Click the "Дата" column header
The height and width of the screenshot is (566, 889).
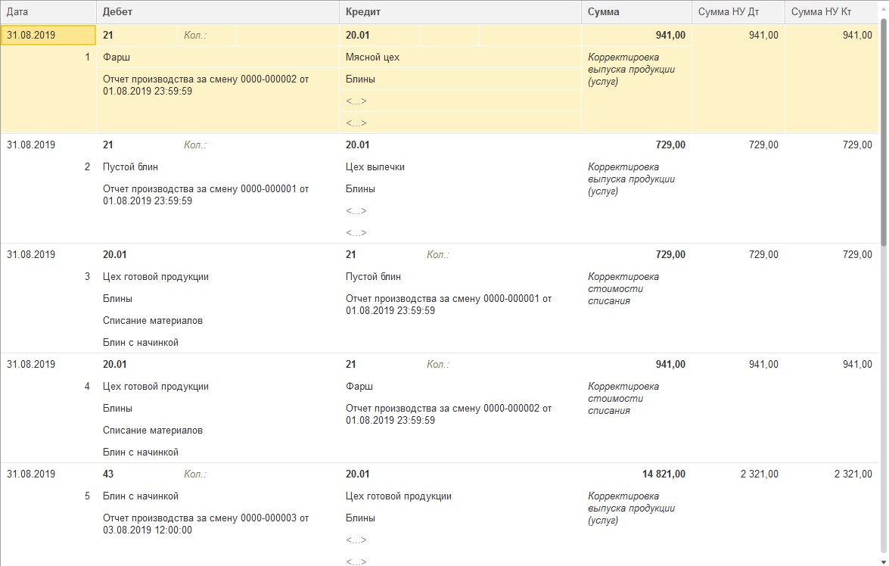18,11
